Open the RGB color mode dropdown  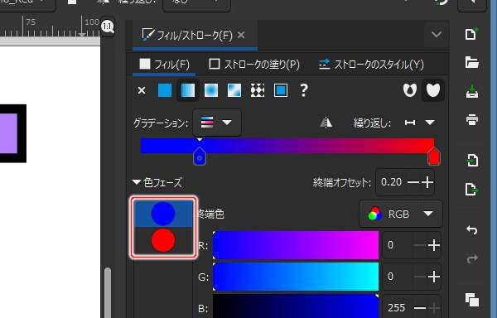pyautogui.click(x=401, y=214)
